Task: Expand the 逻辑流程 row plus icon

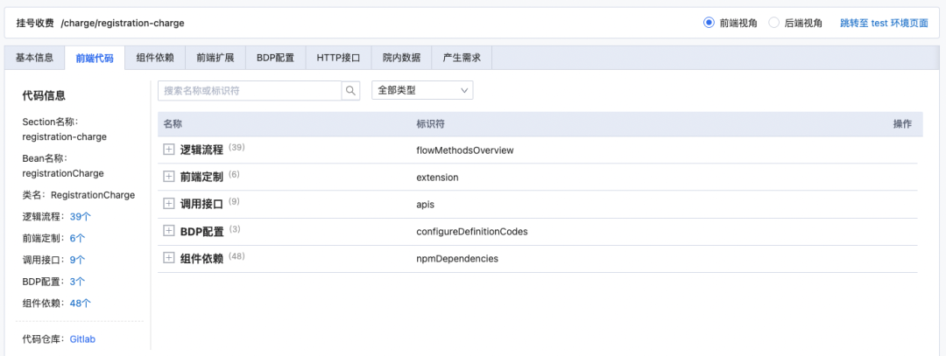Action: coord(169,150)
